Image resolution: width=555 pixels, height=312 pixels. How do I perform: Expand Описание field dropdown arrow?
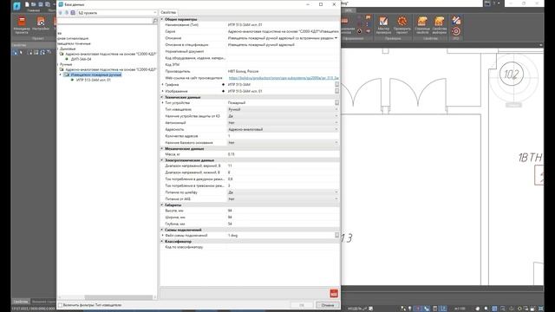coord(336,38)
